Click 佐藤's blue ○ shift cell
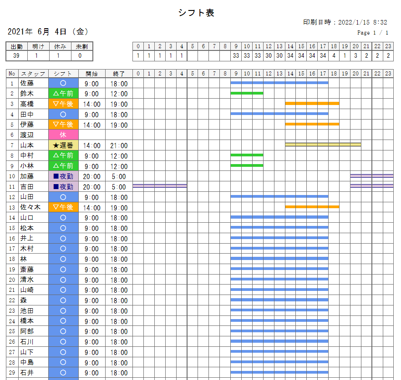 click(x=63, y=83)
